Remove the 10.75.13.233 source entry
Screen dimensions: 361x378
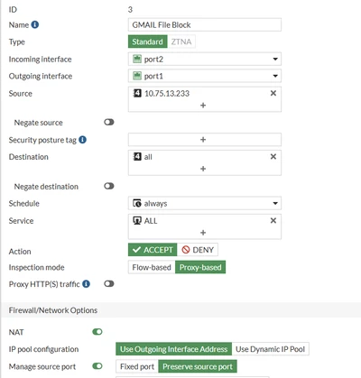pyautogui.click(x=273, y=93)
